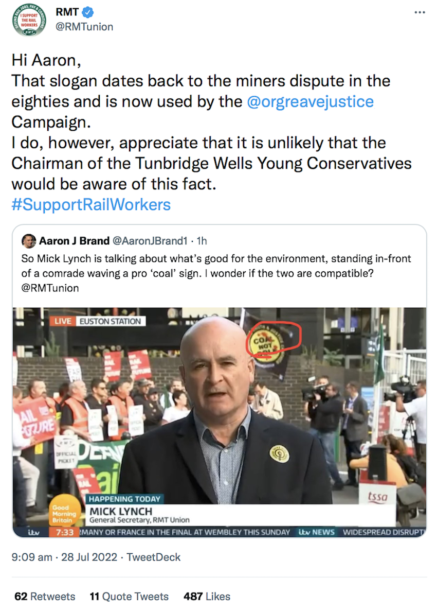
Task: Click the red-circled coal sign in the image
Action: pyautogui.click(x=273, y=341)
